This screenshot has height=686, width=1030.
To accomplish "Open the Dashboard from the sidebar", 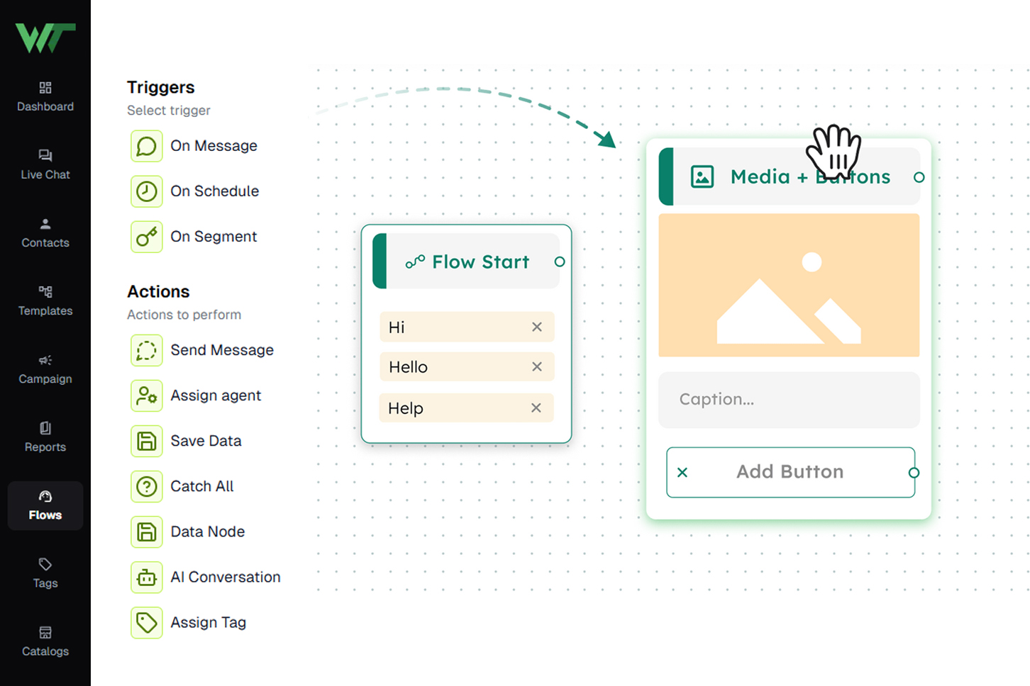I will click(x=45, y=96).
